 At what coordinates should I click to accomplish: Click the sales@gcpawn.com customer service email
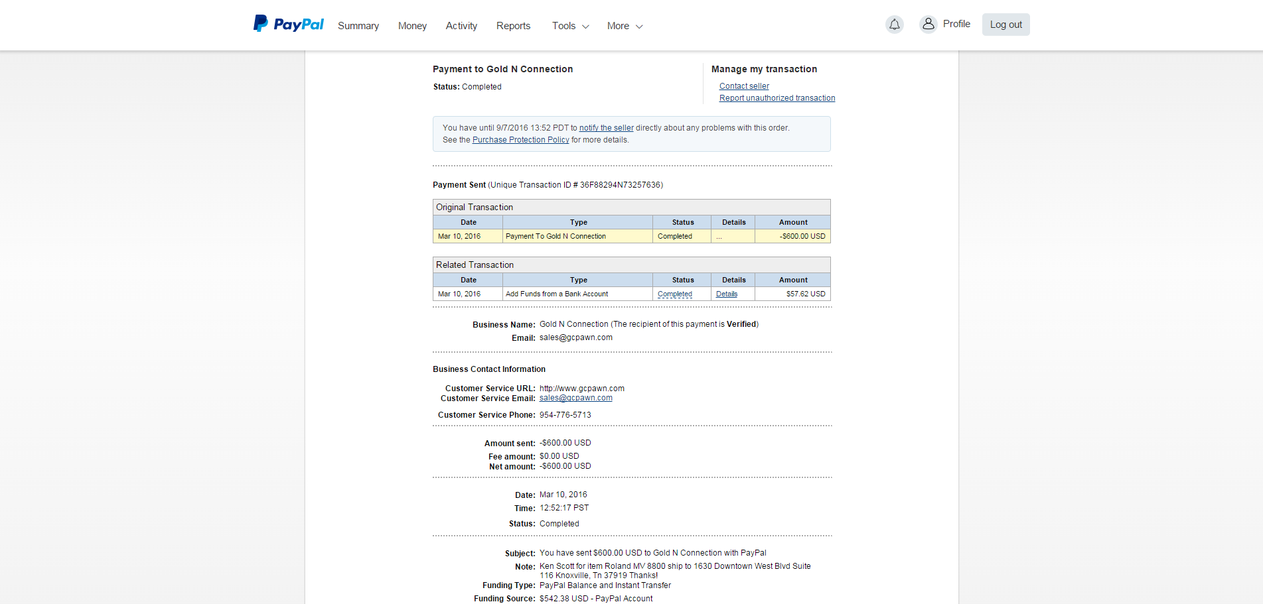point(575,398)
